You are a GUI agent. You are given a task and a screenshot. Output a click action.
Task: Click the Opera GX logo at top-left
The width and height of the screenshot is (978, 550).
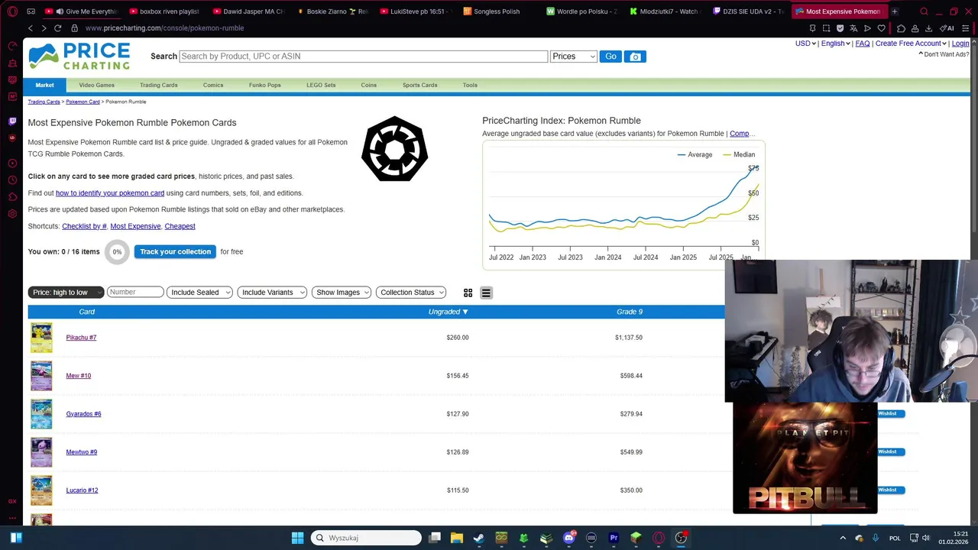12,11
